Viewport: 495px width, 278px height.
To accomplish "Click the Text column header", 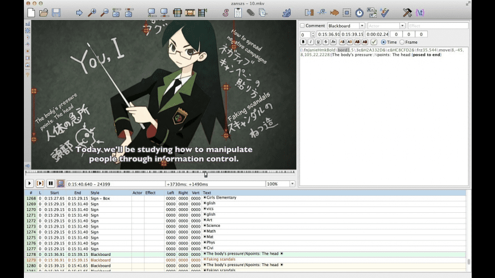I will click(207, 193).
